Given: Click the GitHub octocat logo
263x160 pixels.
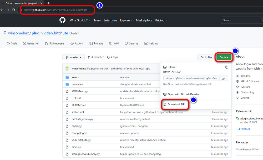Looking at the screenshot, I should [62, 20].
